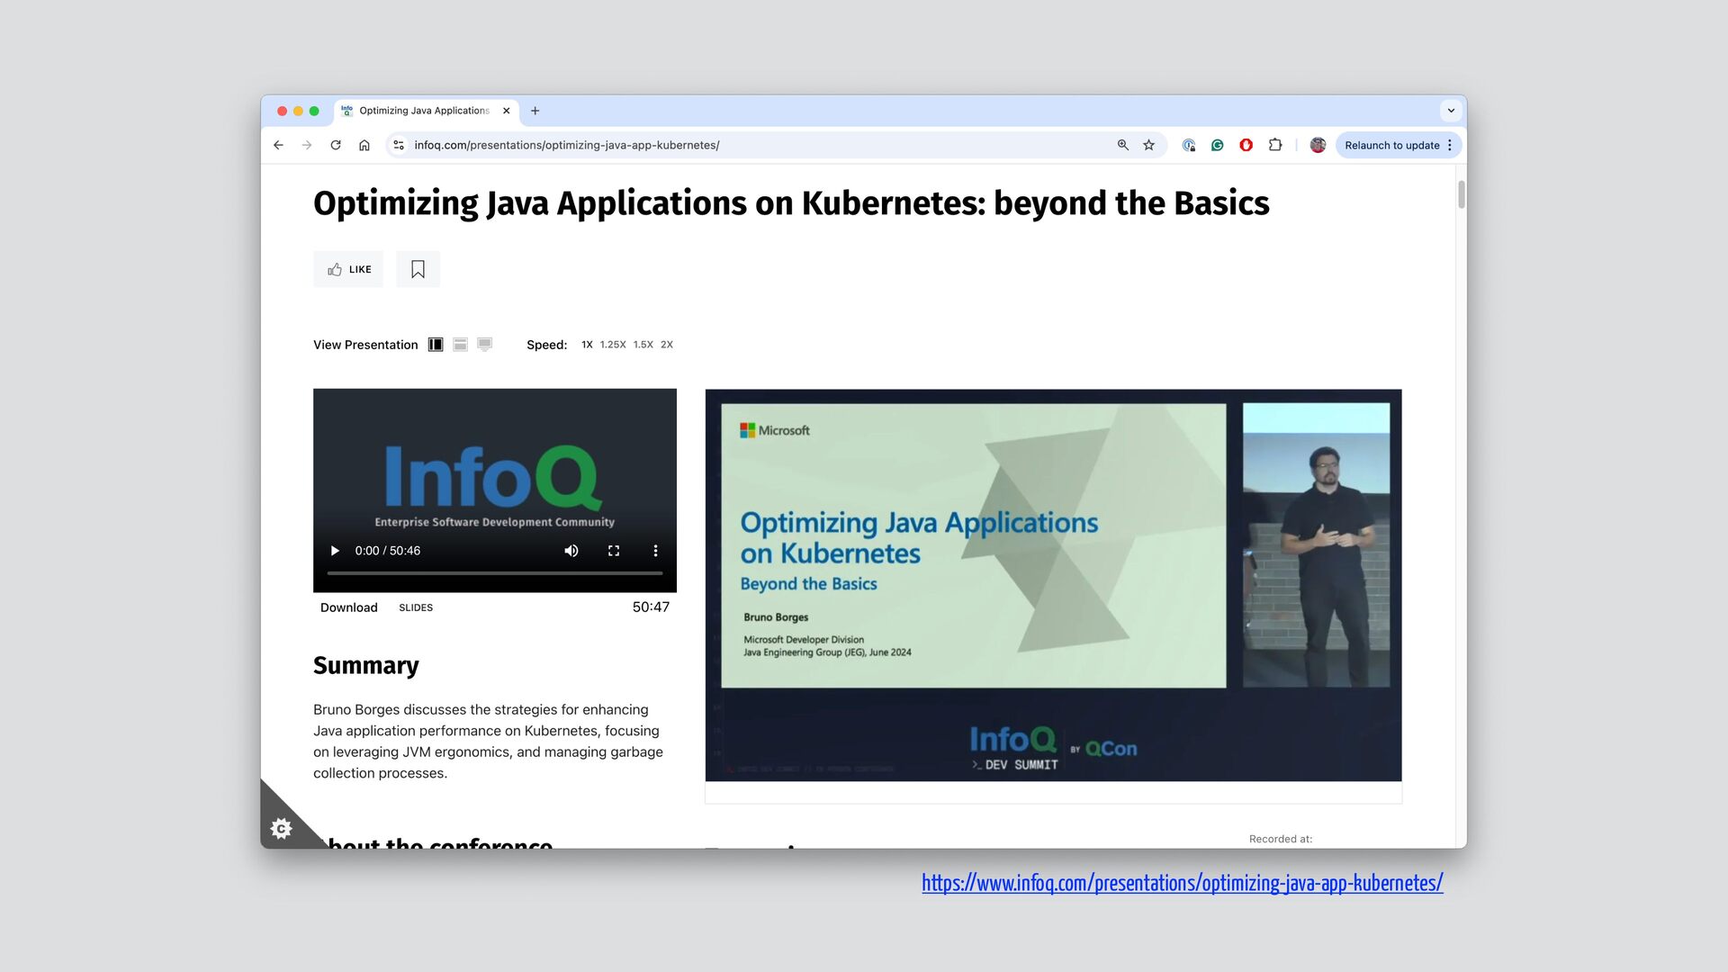
Task: Open the cookie settings gear icon
Action: (282, 828)
